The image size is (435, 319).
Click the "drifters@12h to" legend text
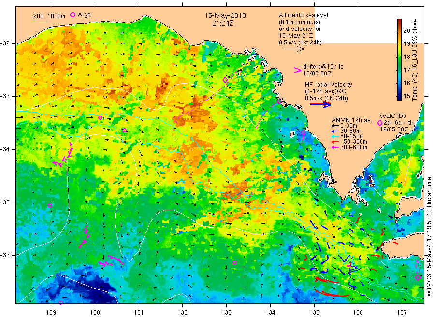pyautogui.click(x=323, y=67)
